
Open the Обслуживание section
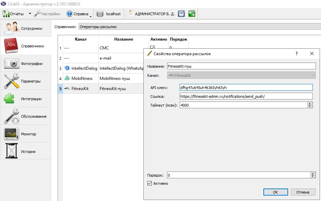coord(26,116)
